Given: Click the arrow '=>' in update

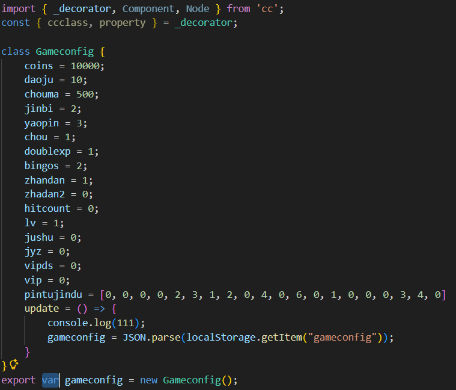Looking at the screenshot, I should 99,309.
